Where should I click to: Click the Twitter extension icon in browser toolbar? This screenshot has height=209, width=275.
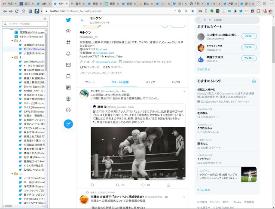pyautogui.click(x=241, y=11)
